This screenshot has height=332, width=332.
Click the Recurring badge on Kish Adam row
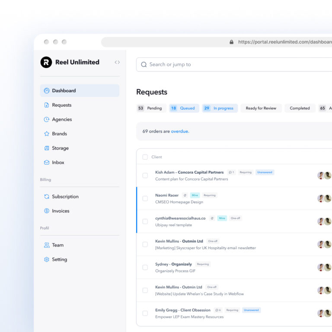pyautogui.click(x=246, y=172)
